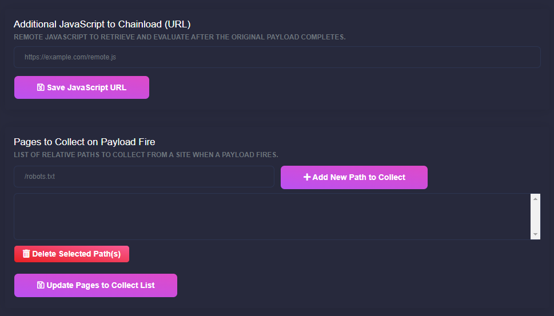Click the save icon on Update Pages to Collect
The height and width of the screenshot is (316, 554).
pos(41,285)
